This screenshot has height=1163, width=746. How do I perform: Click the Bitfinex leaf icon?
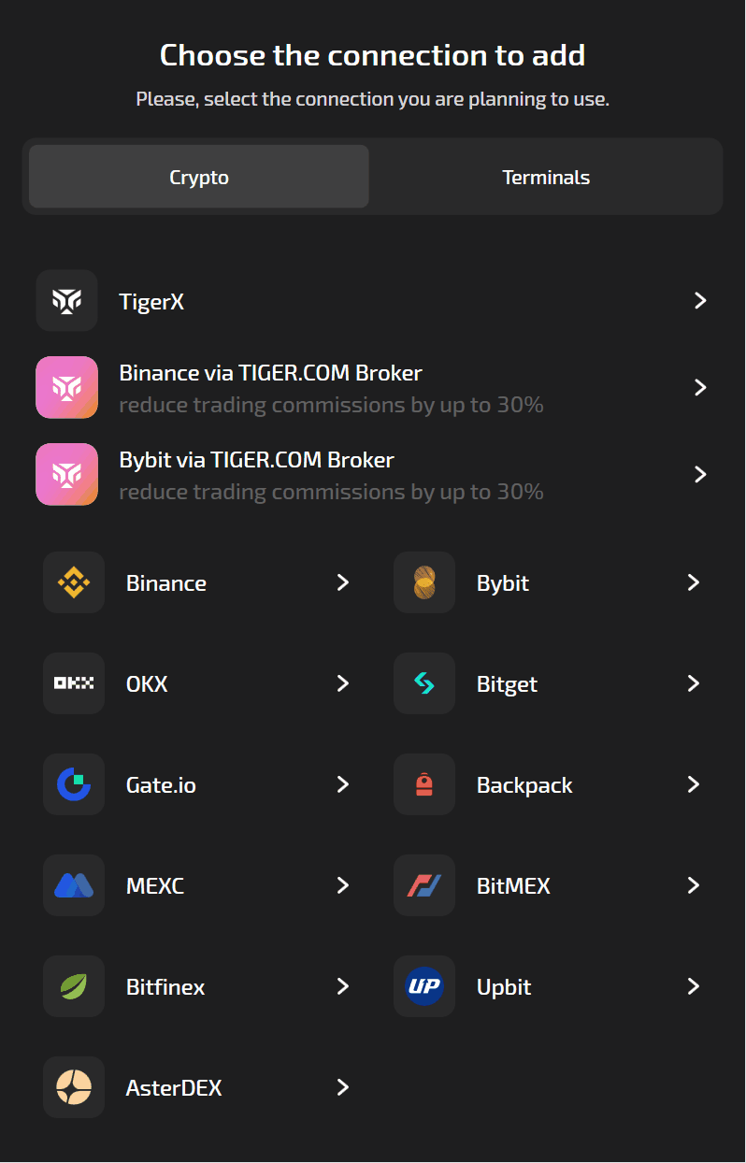[74, 986]
